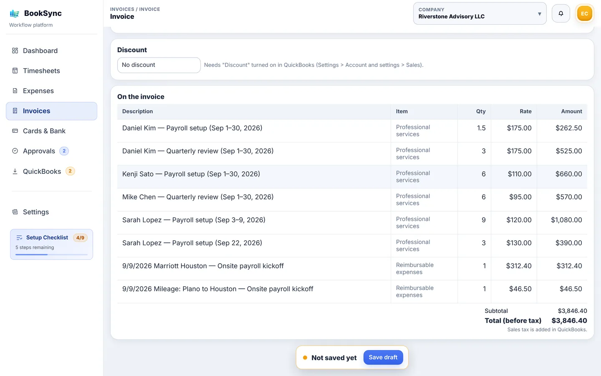Navigate to Expenses

pos(51,91)
